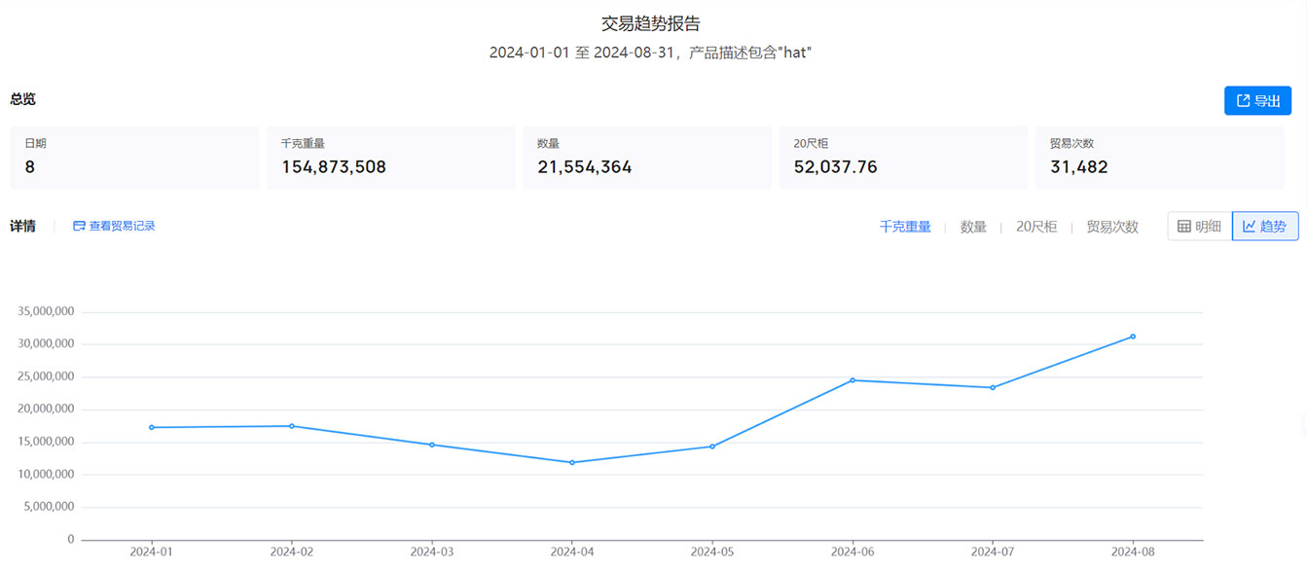Image resolution: width=1307 pixels, height=571 pixels.
Task: Click the 30,000,000 y-axis label
Action: point(47,343)
